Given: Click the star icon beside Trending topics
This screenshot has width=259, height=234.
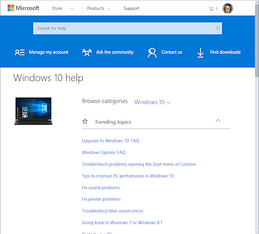Looking at the screenshot, I should click(x=85, y=121).
